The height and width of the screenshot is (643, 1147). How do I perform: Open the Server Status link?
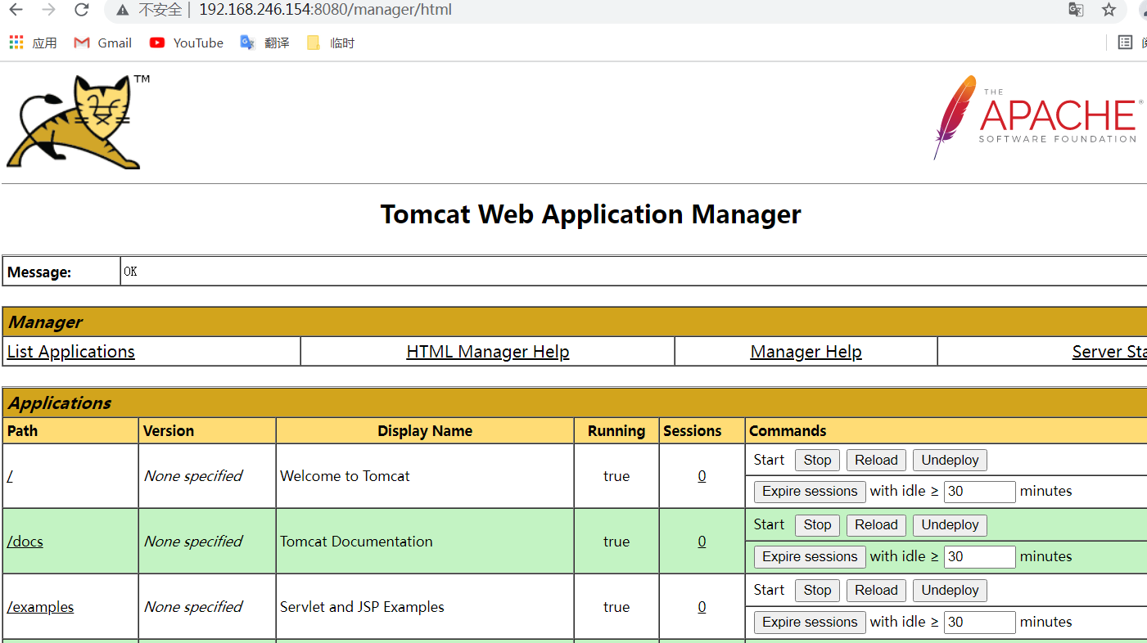click(x=1109, y=352)
